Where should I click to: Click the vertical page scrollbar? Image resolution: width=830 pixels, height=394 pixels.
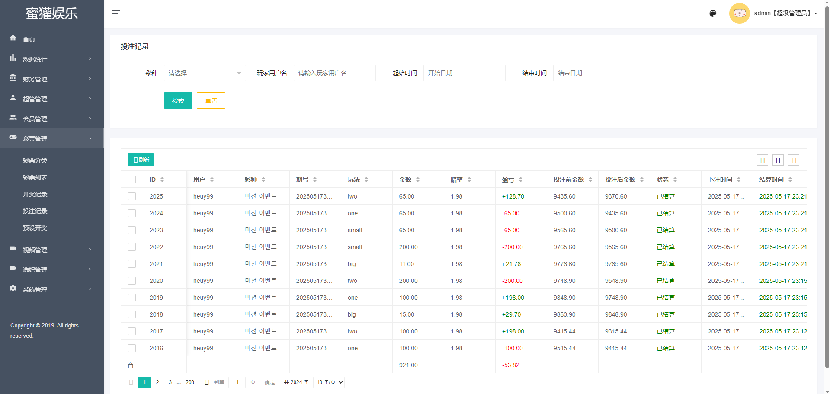click(827, 186)
